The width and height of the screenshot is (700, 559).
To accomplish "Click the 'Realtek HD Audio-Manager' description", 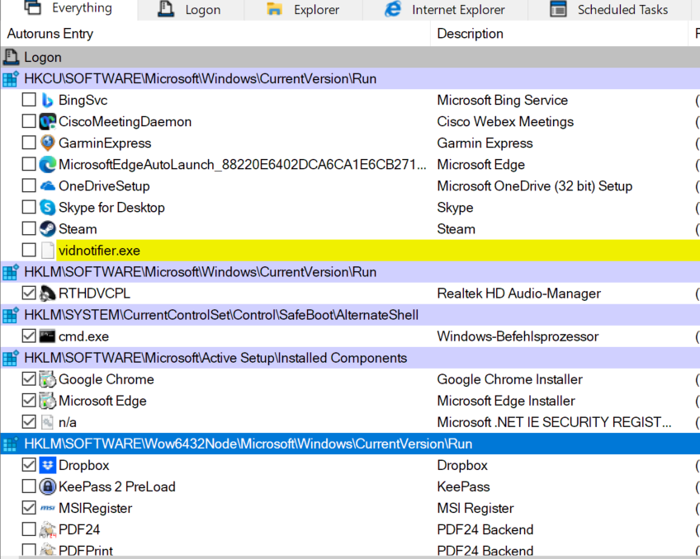I will 518,294.
